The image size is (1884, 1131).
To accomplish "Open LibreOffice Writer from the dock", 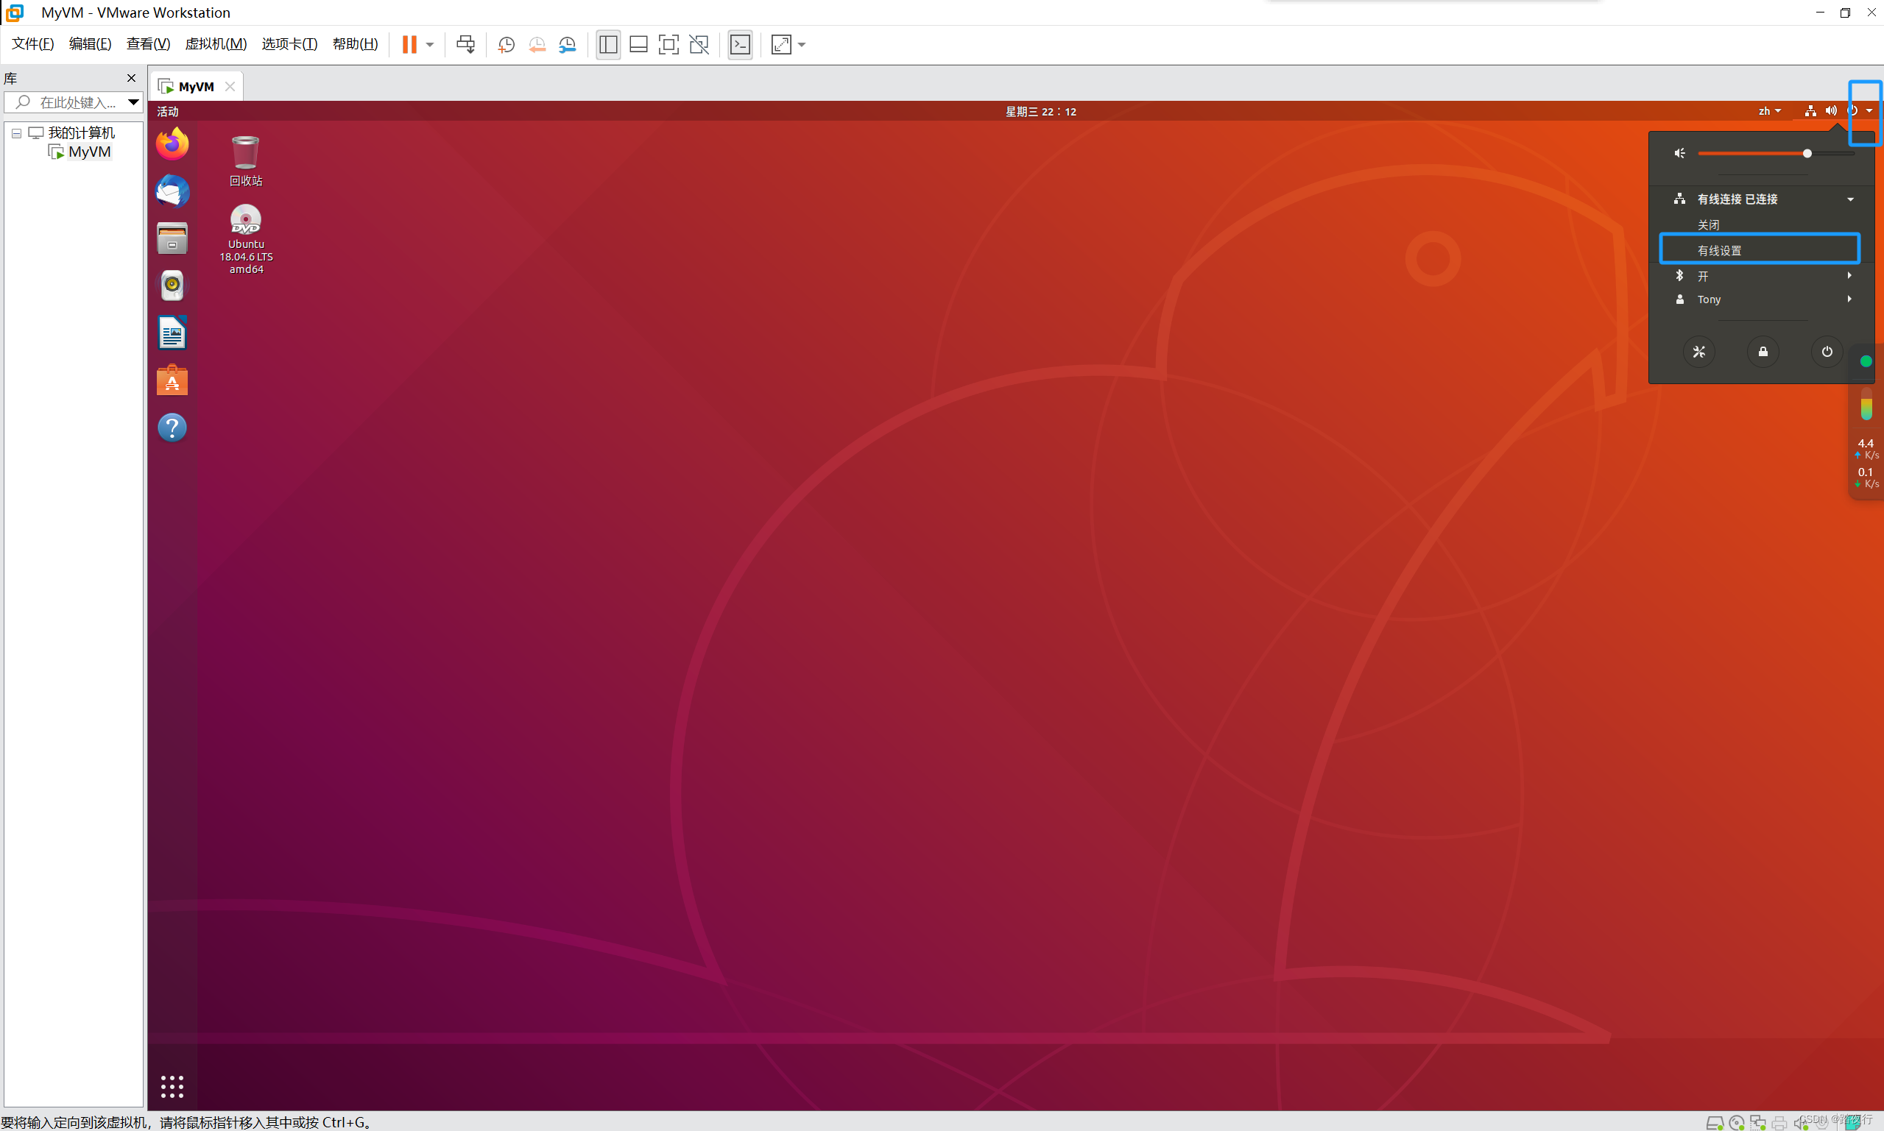I will [x=172, y=333].
